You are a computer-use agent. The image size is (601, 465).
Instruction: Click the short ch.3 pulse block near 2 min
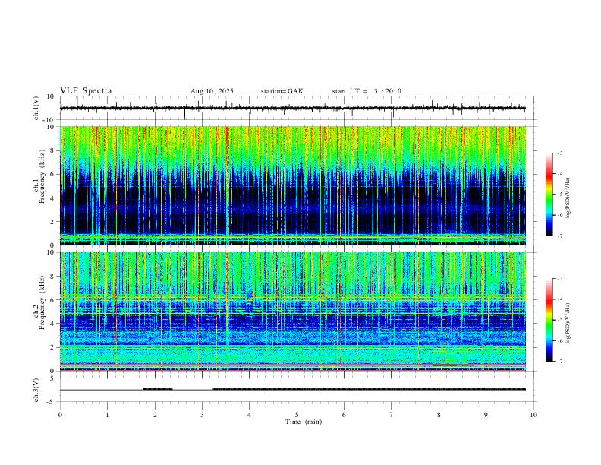(158, 389)
